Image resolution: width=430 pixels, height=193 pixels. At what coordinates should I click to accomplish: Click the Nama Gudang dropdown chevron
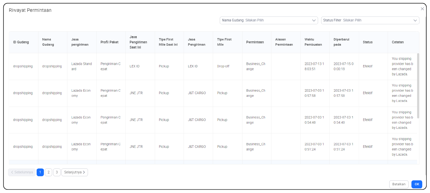[x=314, y=20]
